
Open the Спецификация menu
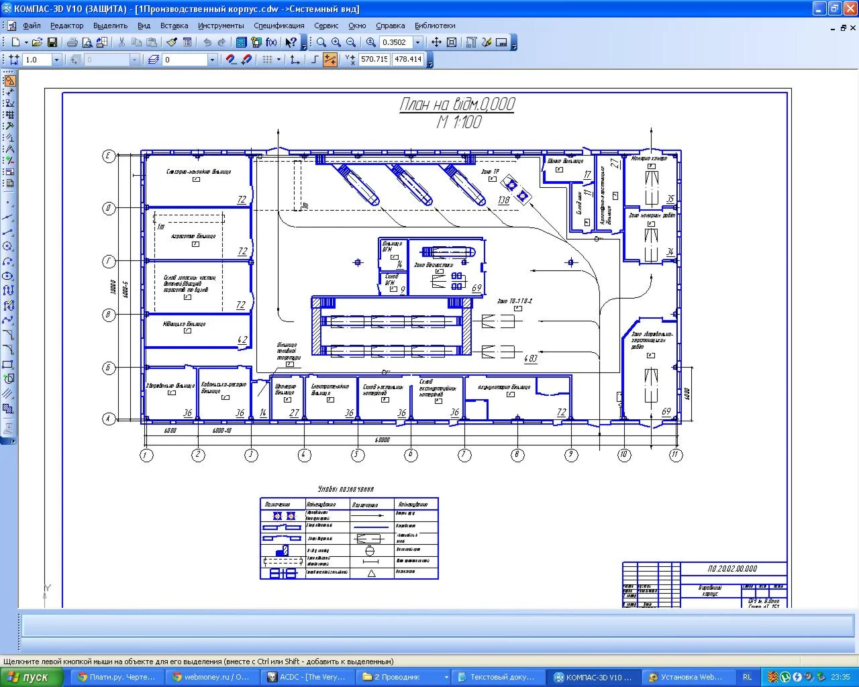279,25
